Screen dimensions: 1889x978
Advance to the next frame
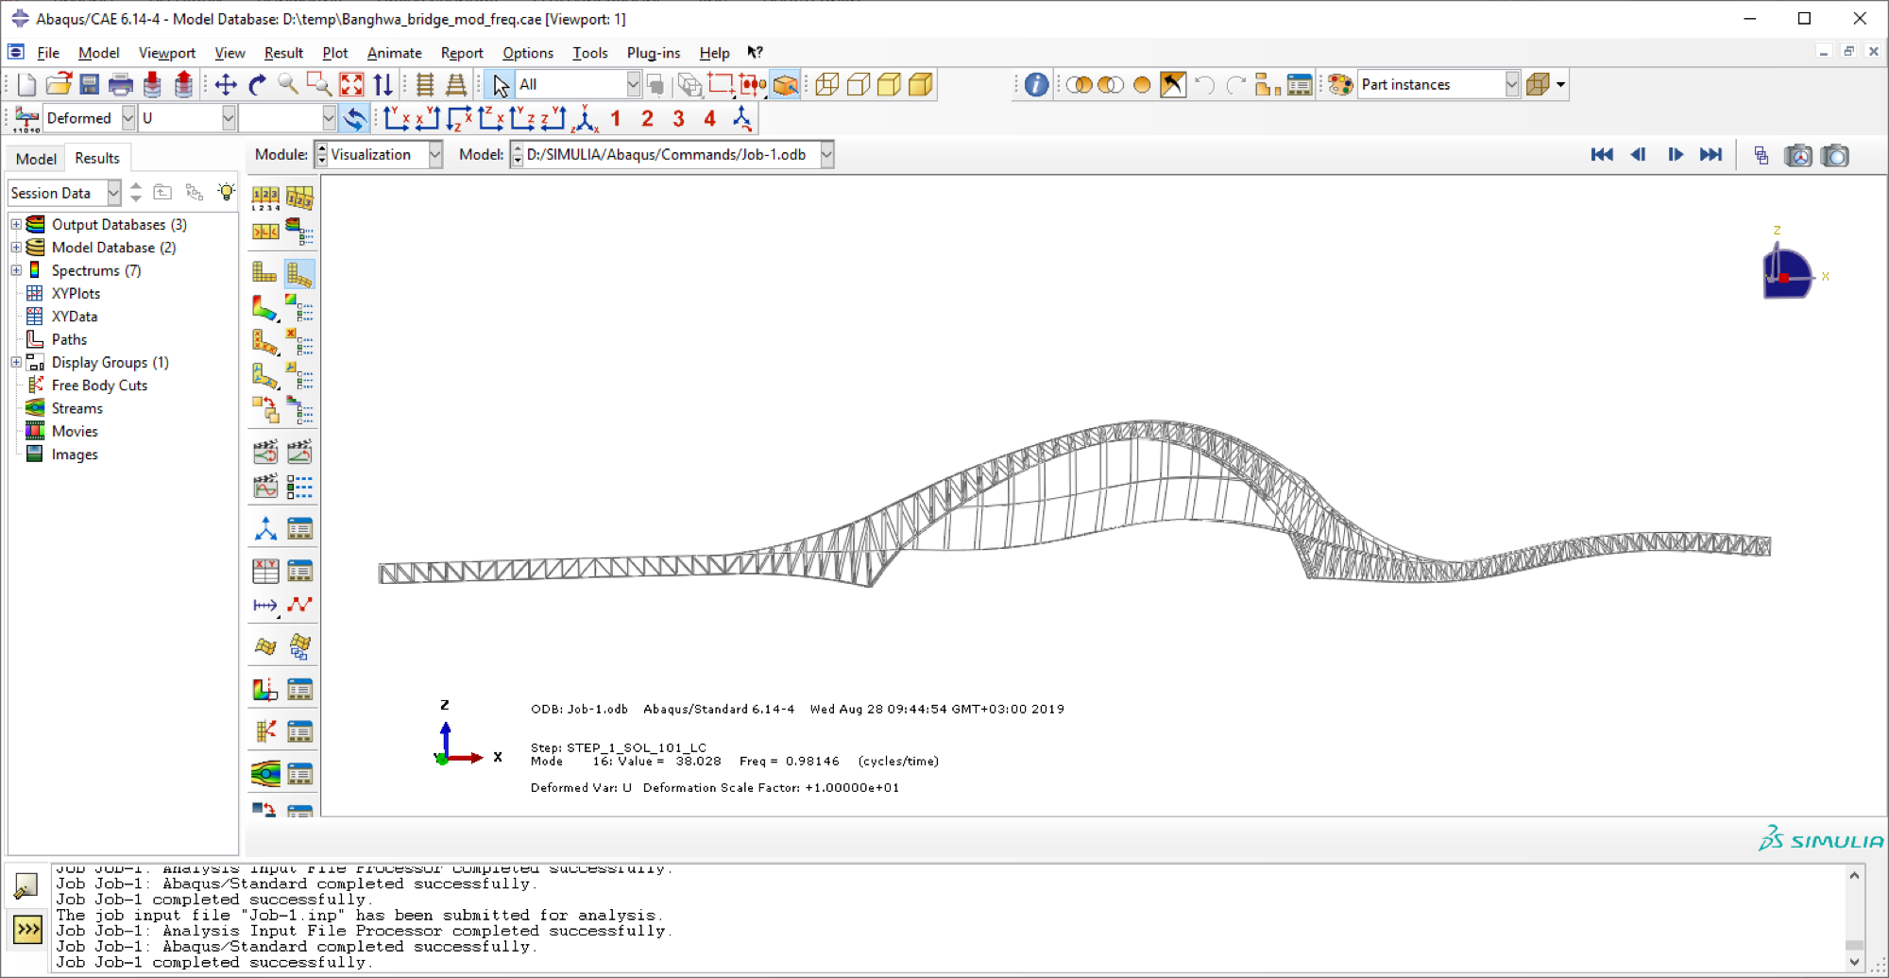pos(1675,155)
